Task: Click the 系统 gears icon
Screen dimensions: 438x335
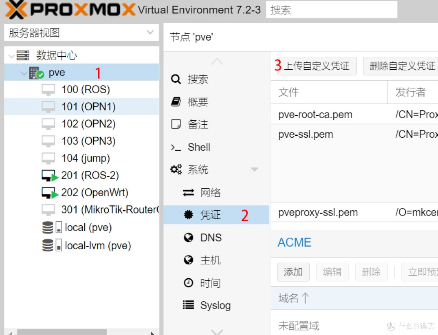Action: coord(176,169)
